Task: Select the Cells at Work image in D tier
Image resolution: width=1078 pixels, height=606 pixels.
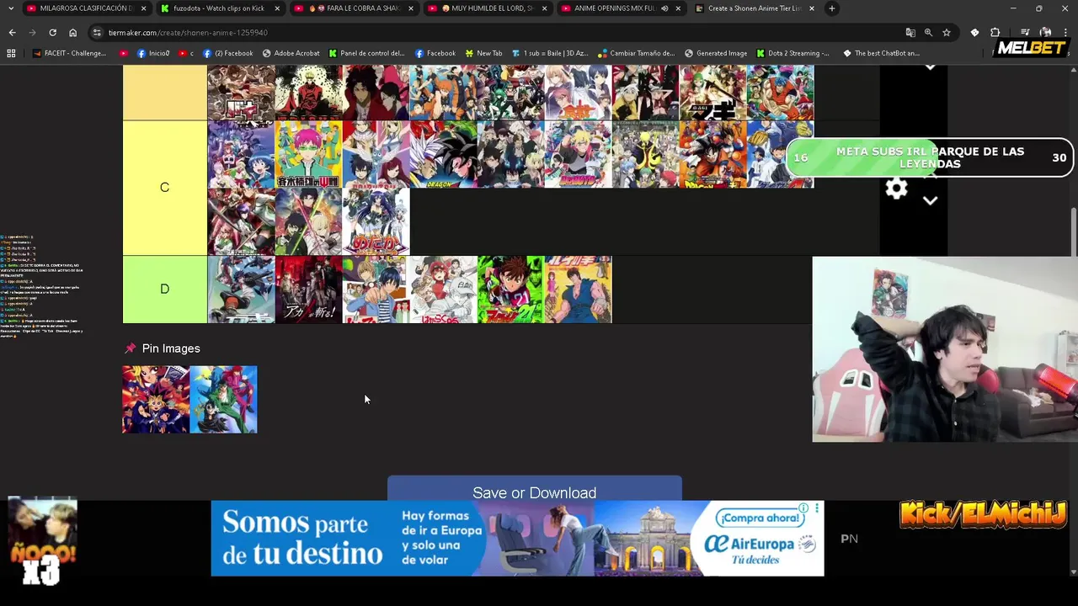Action: 443,290
